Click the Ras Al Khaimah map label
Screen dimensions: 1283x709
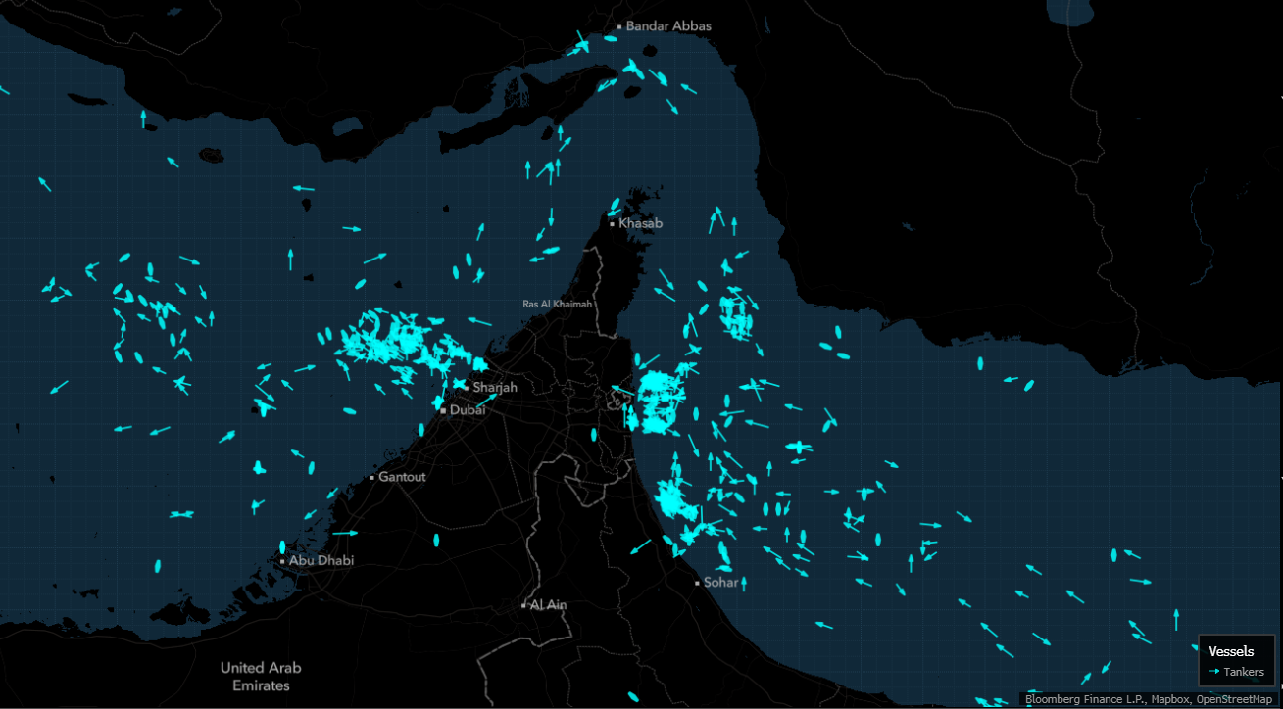pos(558,305)
